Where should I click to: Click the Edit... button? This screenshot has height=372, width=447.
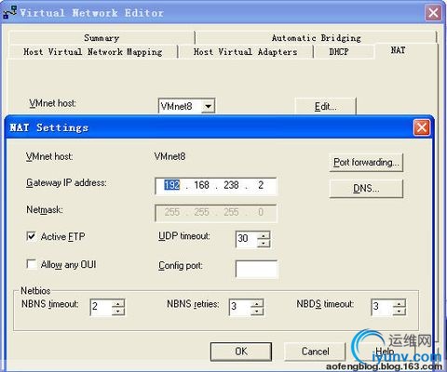pos(325,107)
